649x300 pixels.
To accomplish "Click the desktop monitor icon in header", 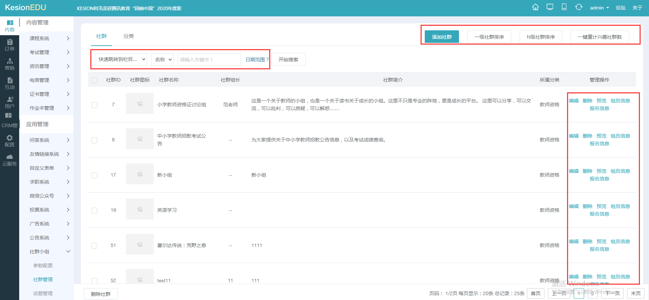I will click(550, 7).
